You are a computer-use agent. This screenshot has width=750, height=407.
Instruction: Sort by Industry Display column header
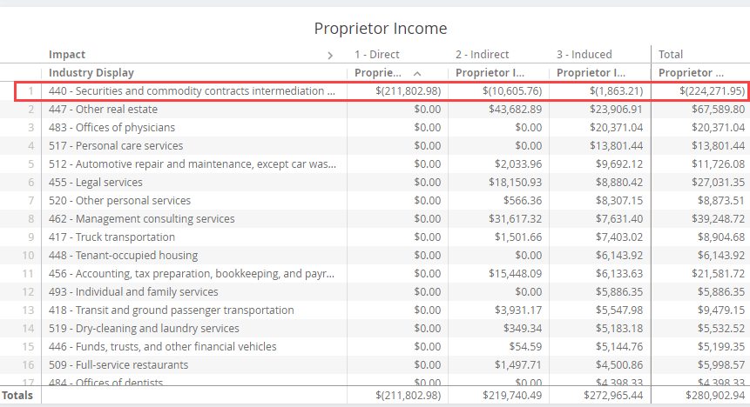pos(91,73)
